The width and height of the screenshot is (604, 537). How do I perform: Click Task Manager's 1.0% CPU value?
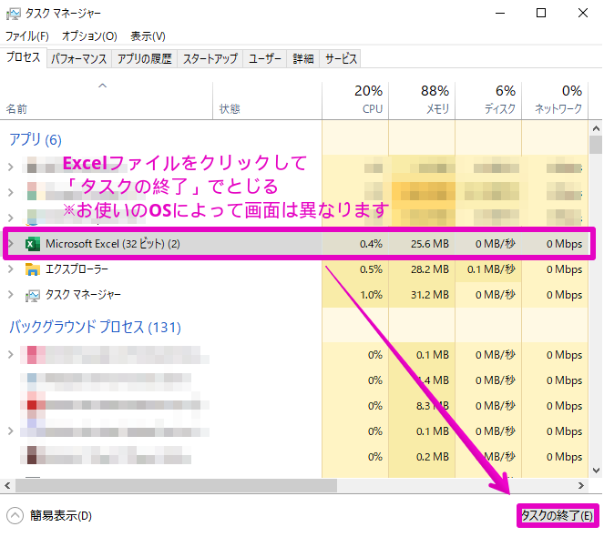(x=371, y=295)
